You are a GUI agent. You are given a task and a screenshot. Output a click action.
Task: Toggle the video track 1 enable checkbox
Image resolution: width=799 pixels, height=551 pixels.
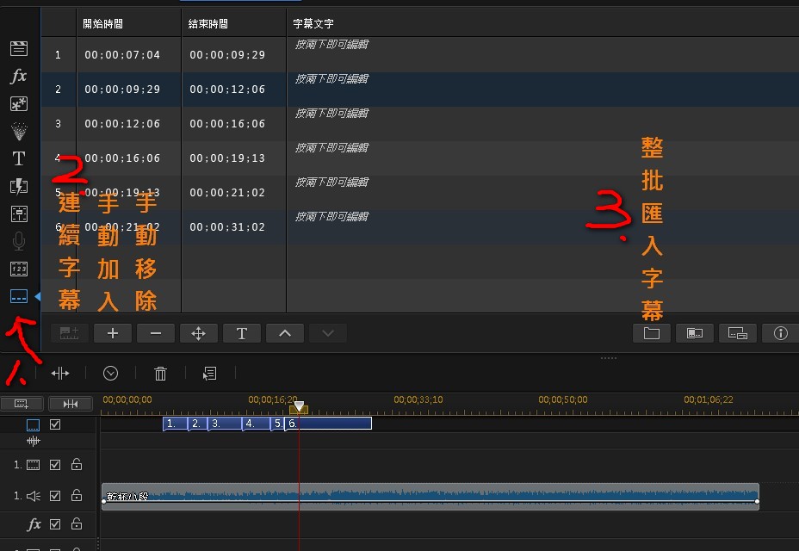56,465
